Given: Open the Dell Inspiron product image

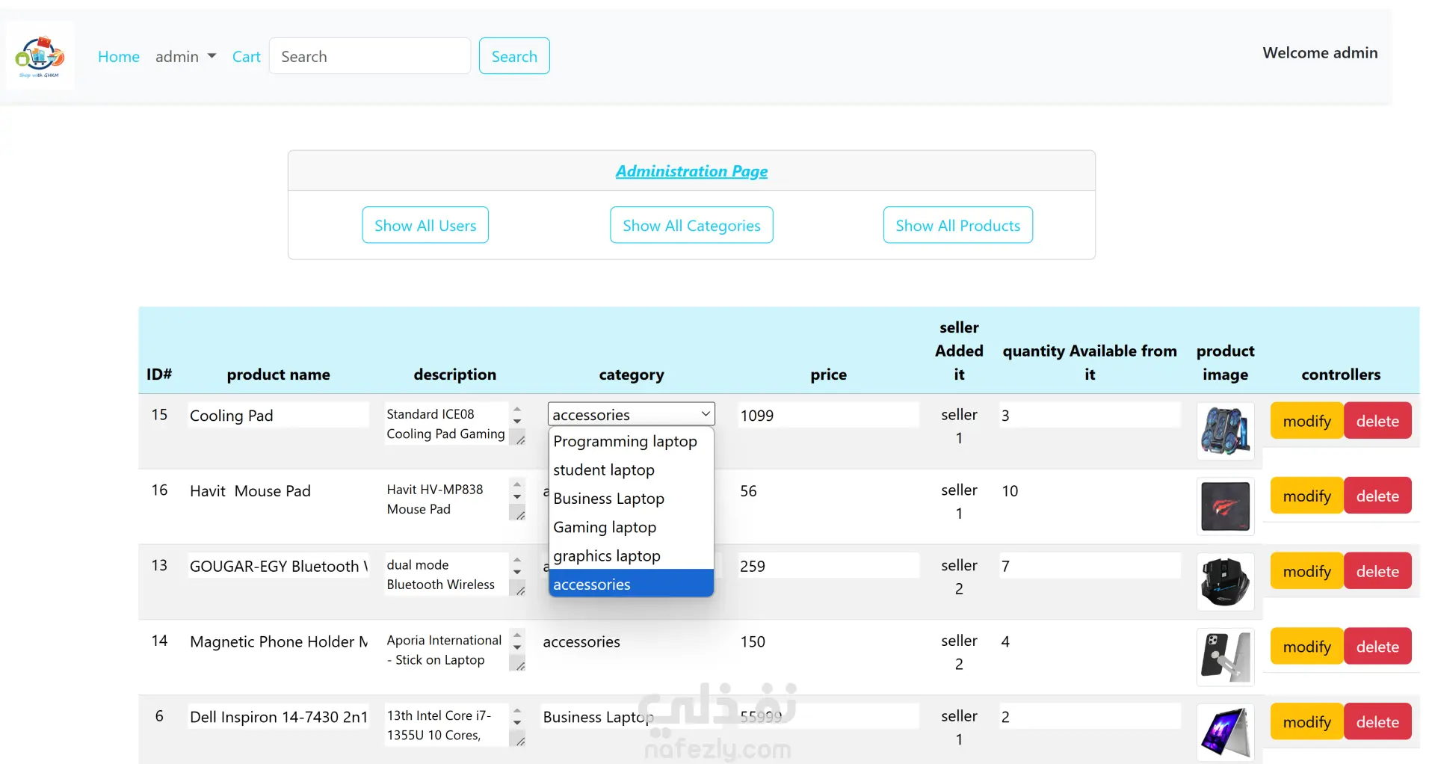Looking at the screenshot, I should [x=1225, y=733].
